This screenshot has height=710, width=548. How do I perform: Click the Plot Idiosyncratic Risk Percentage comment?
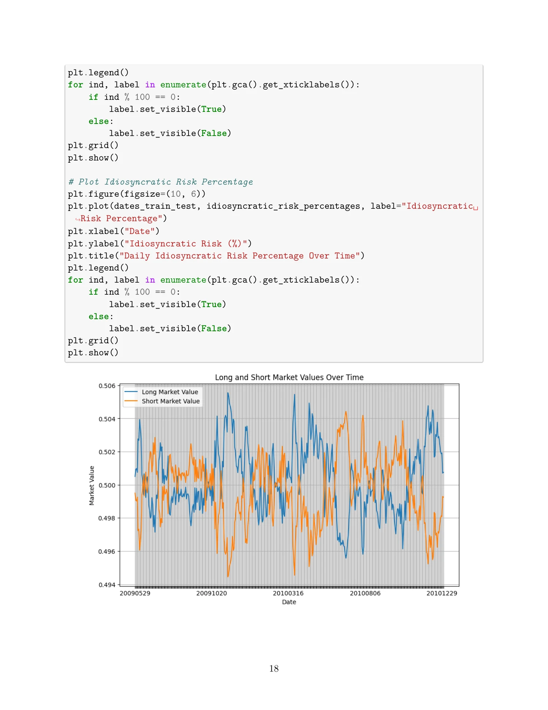click(160, 182)
